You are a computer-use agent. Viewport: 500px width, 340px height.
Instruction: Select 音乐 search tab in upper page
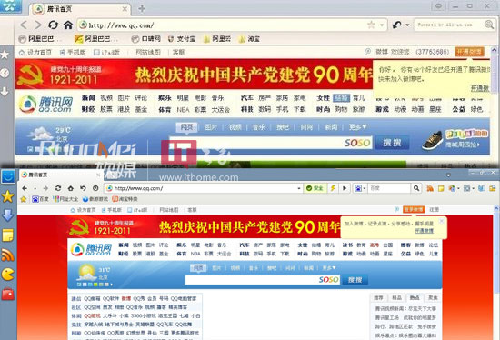click(258, 127)
